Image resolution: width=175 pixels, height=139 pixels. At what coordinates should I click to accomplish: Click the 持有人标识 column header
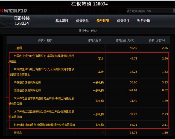click(94, 40)
